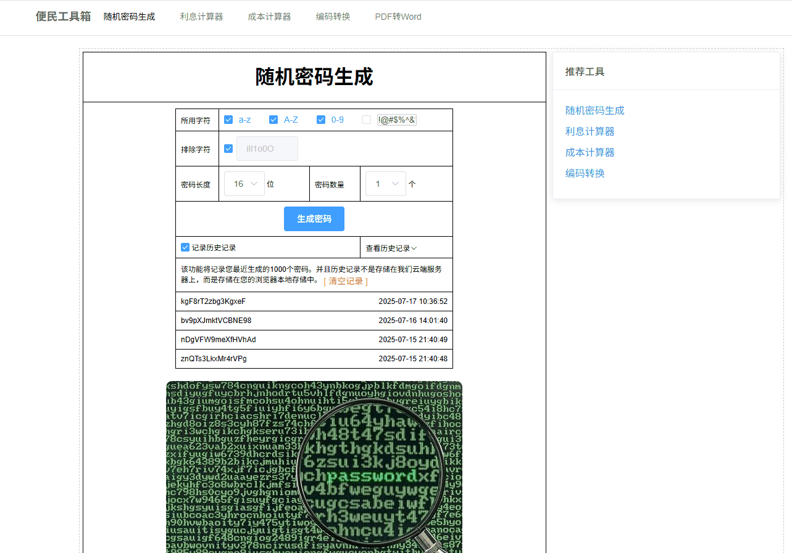Open the 利息计算器 nav tab
The image size is (792, 553).
coord(202,17)
